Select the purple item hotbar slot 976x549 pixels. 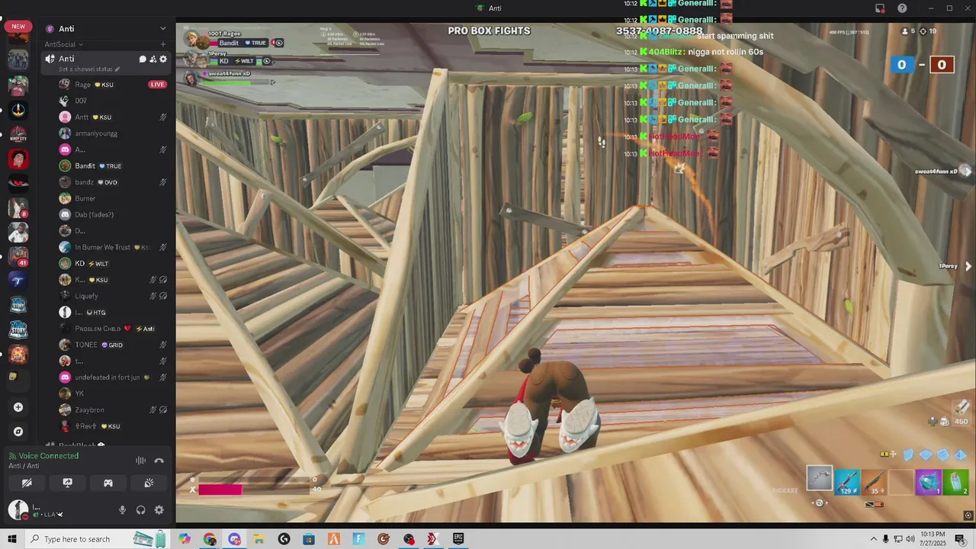(928, 483)
